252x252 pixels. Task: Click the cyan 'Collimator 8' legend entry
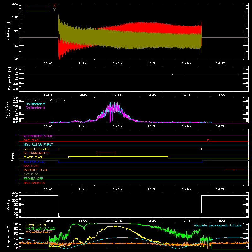pyautogui.click(x=35, y=104)
